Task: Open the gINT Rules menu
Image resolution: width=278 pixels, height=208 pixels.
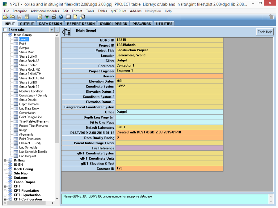Action: coord(119,11)
